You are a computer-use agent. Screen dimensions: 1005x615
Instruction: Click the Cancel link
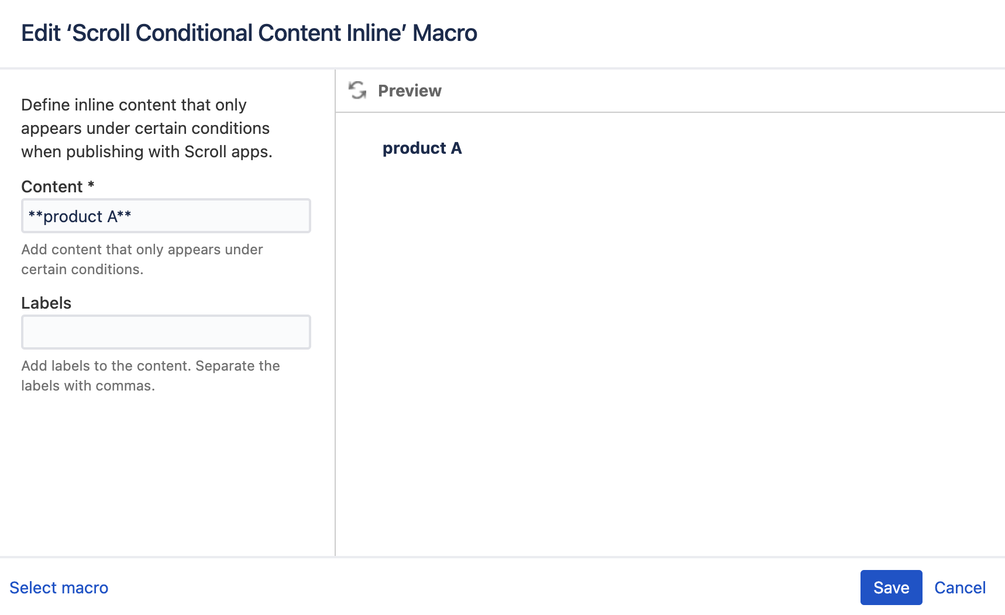[x=959, y=588]
